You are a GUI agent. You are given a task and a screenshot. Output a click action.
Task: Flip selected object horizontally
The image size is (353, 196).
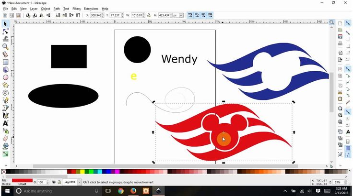pos(42,15)
